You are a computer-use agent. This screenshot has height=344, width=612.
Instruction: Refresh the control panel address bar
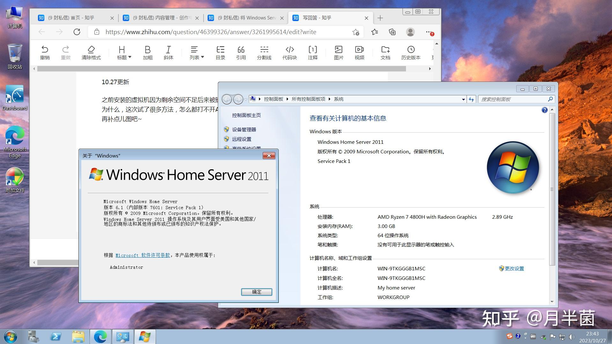(471, 99)
